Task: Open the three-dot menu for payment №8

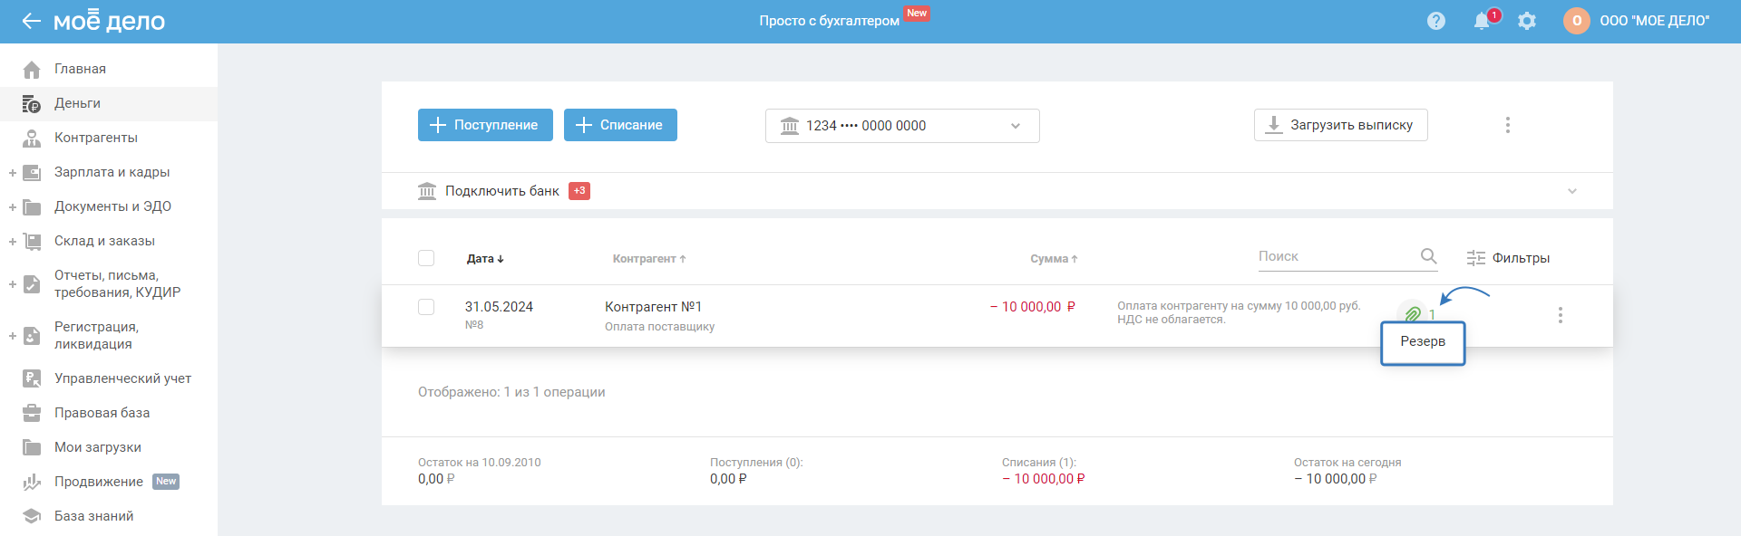Action: click(x=1560, y=315)
